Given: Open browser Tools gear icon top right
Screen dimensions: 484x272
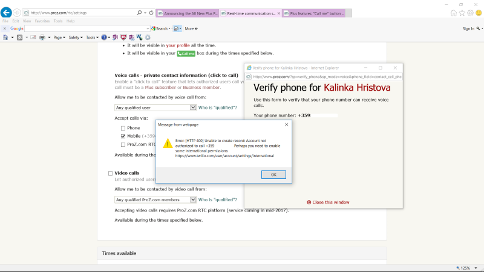Looking at the screenshot, I should point(470,13).
